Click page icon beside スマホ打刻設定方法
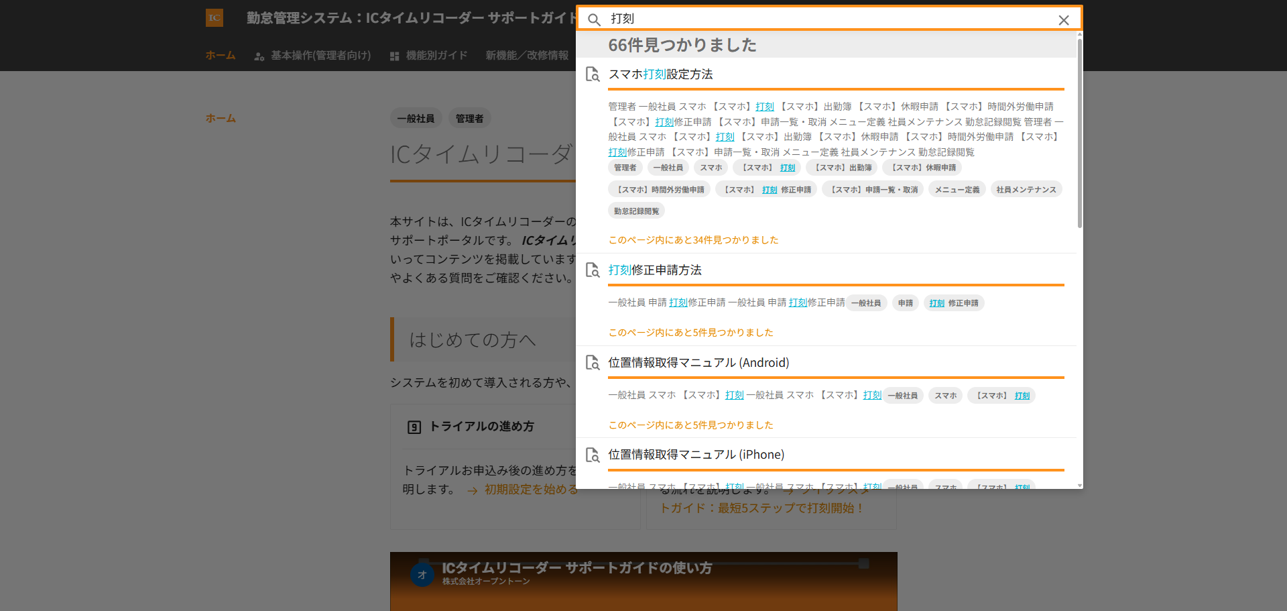Image resolution: width=1287 pixels, height=611 pixels. [x=593, y=74]
